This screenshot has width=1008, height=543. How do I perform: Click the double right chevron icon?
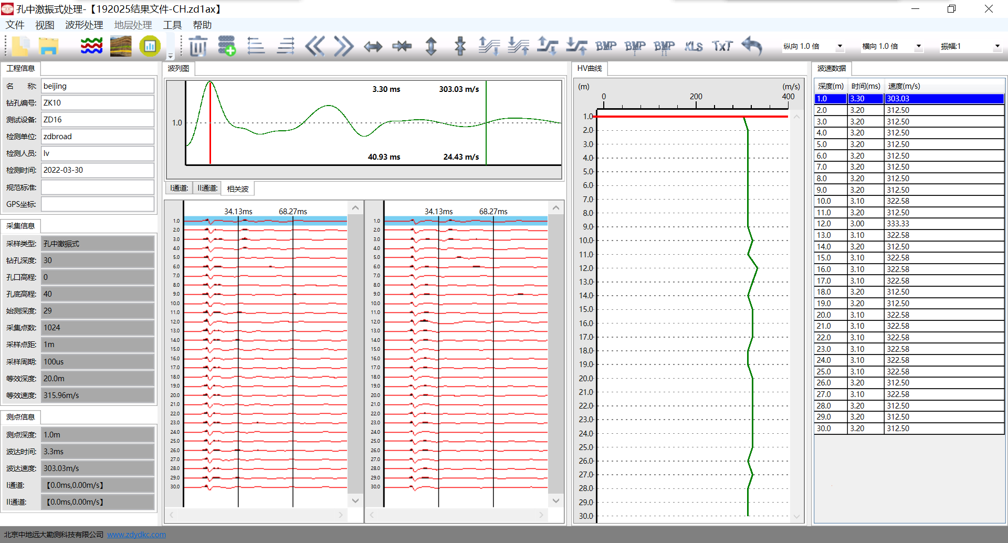[344, 46]
